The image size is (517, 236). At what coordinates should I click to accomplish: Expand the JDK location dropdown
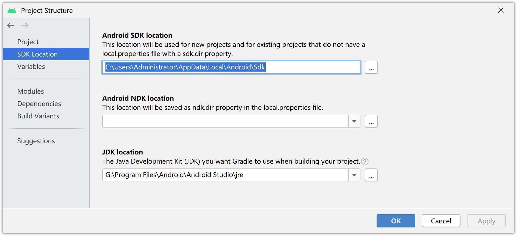[x=354, y=175]
